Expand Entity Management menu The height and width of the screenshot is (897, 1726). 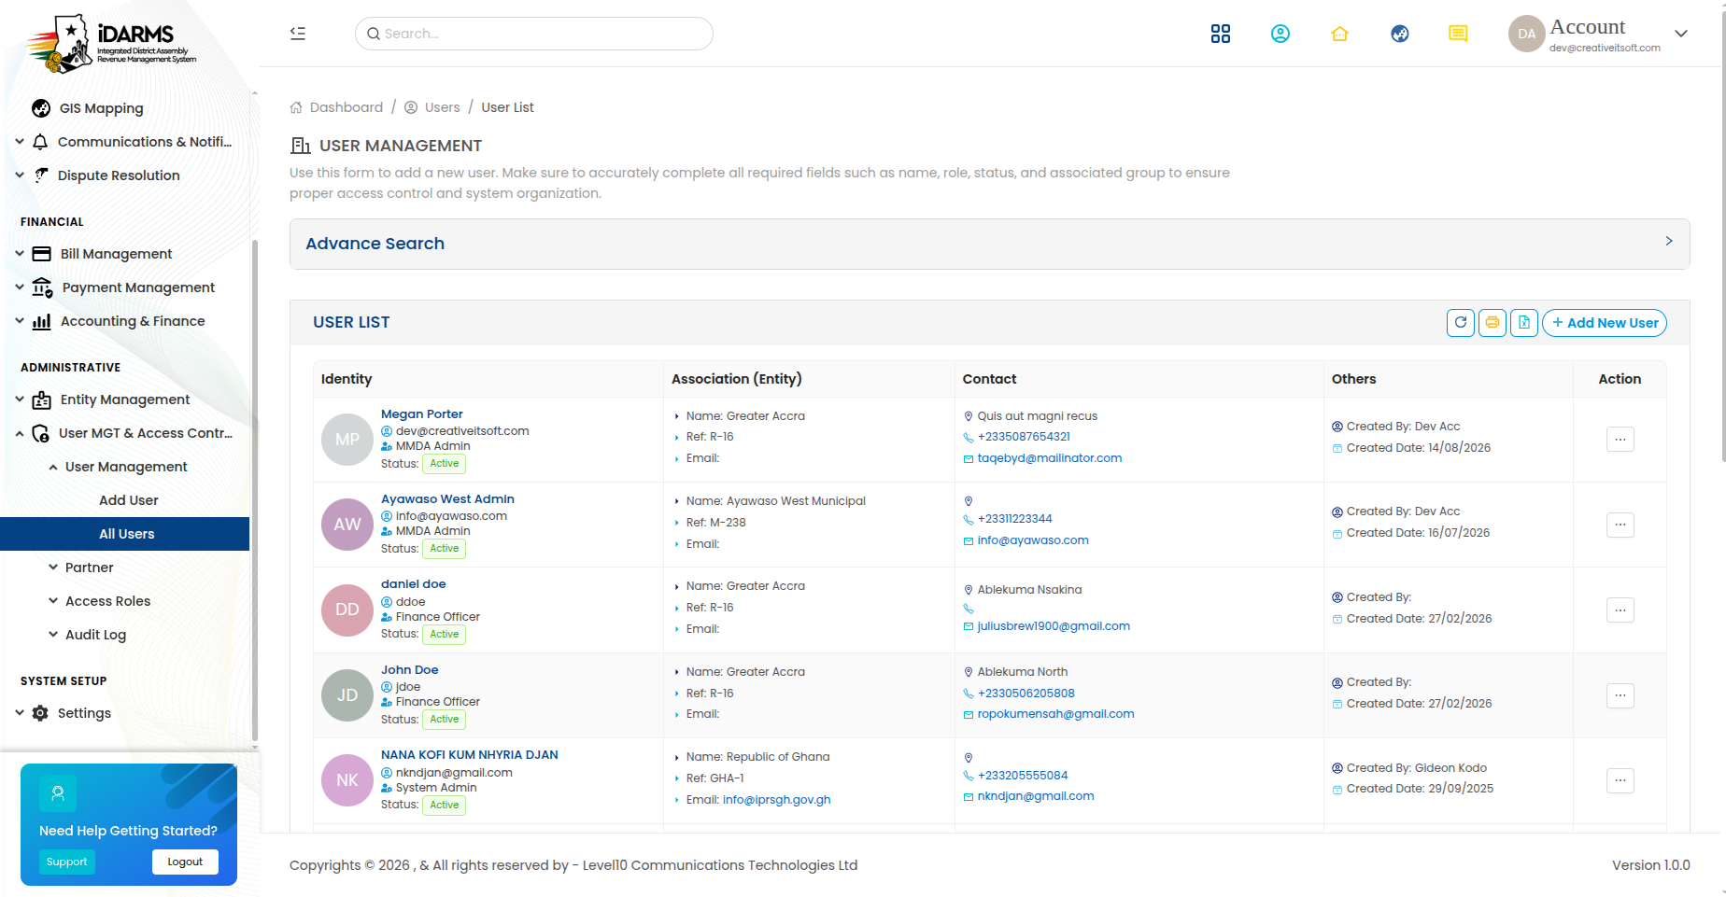[125, 399]
